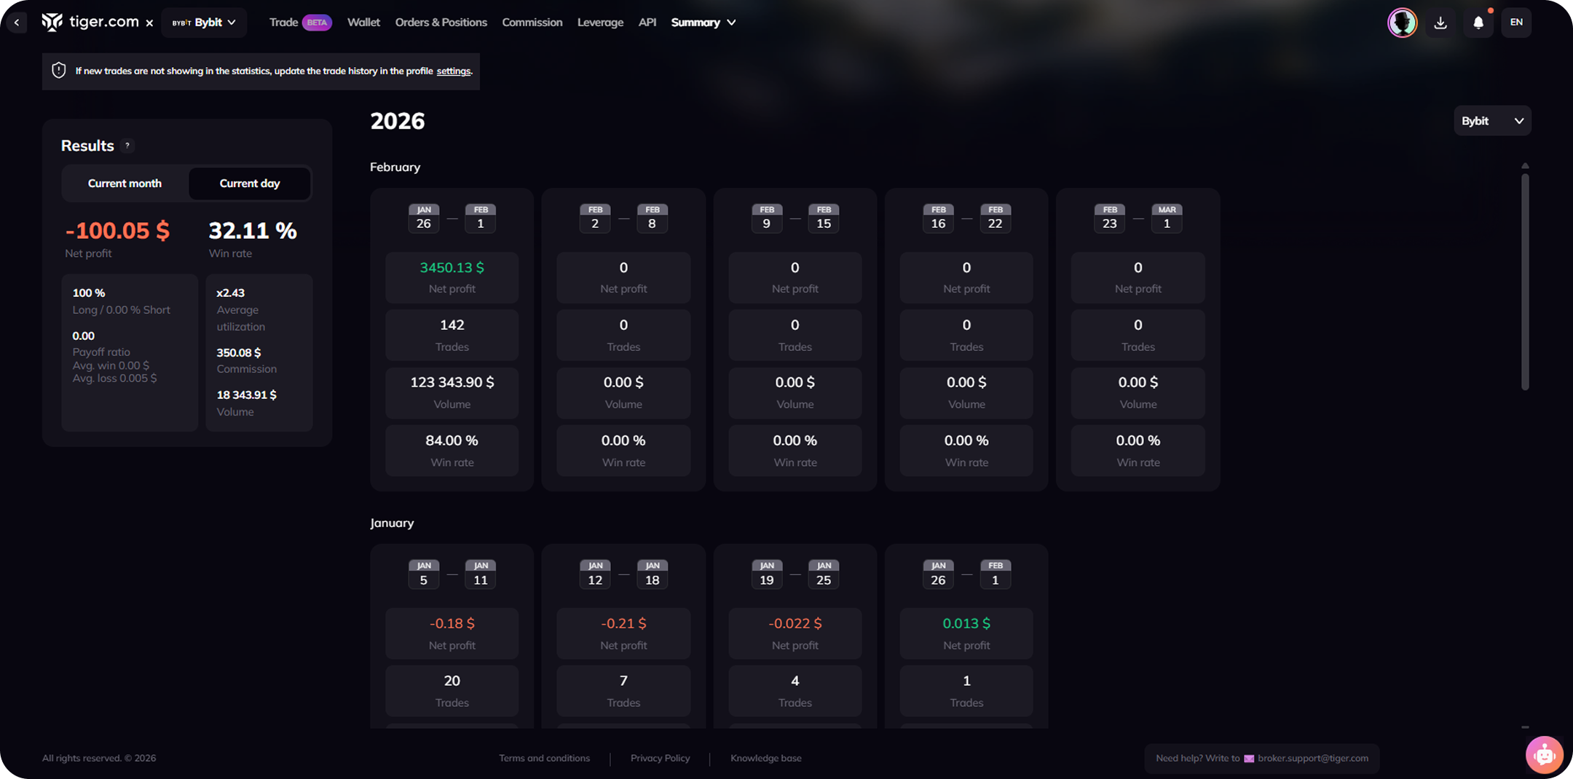The width and height of the screenshot is (1573, 779).
Task: Open Orders & Positions page
Action: (441, 23)
